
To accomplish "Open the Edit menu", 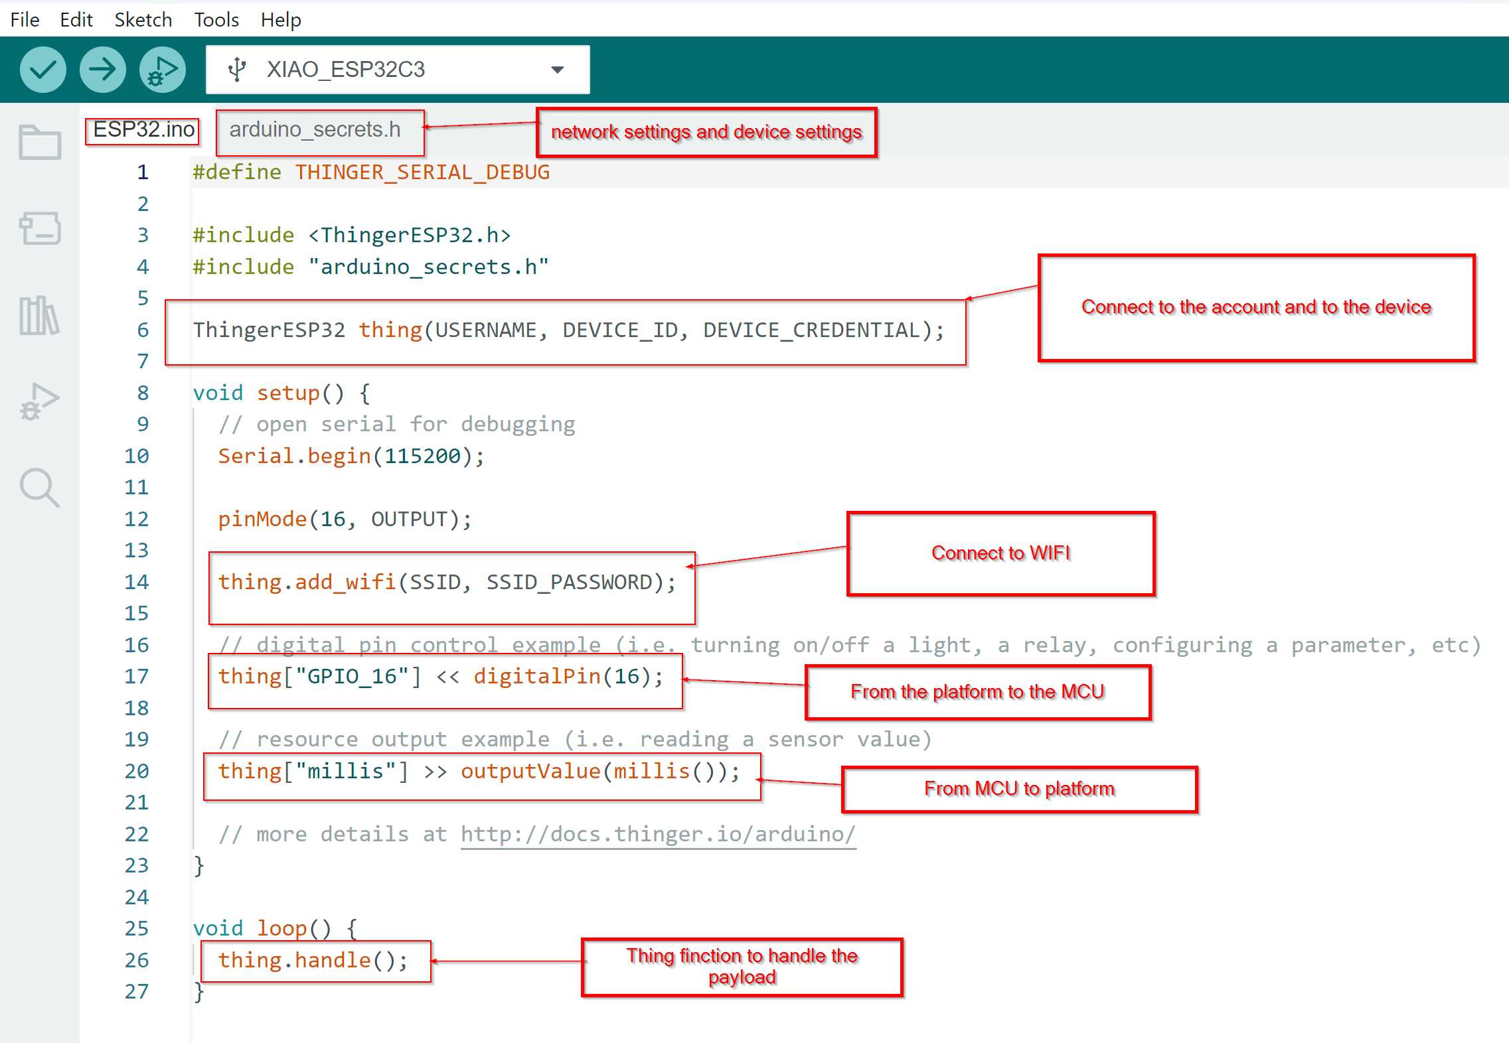I will 76,20.
